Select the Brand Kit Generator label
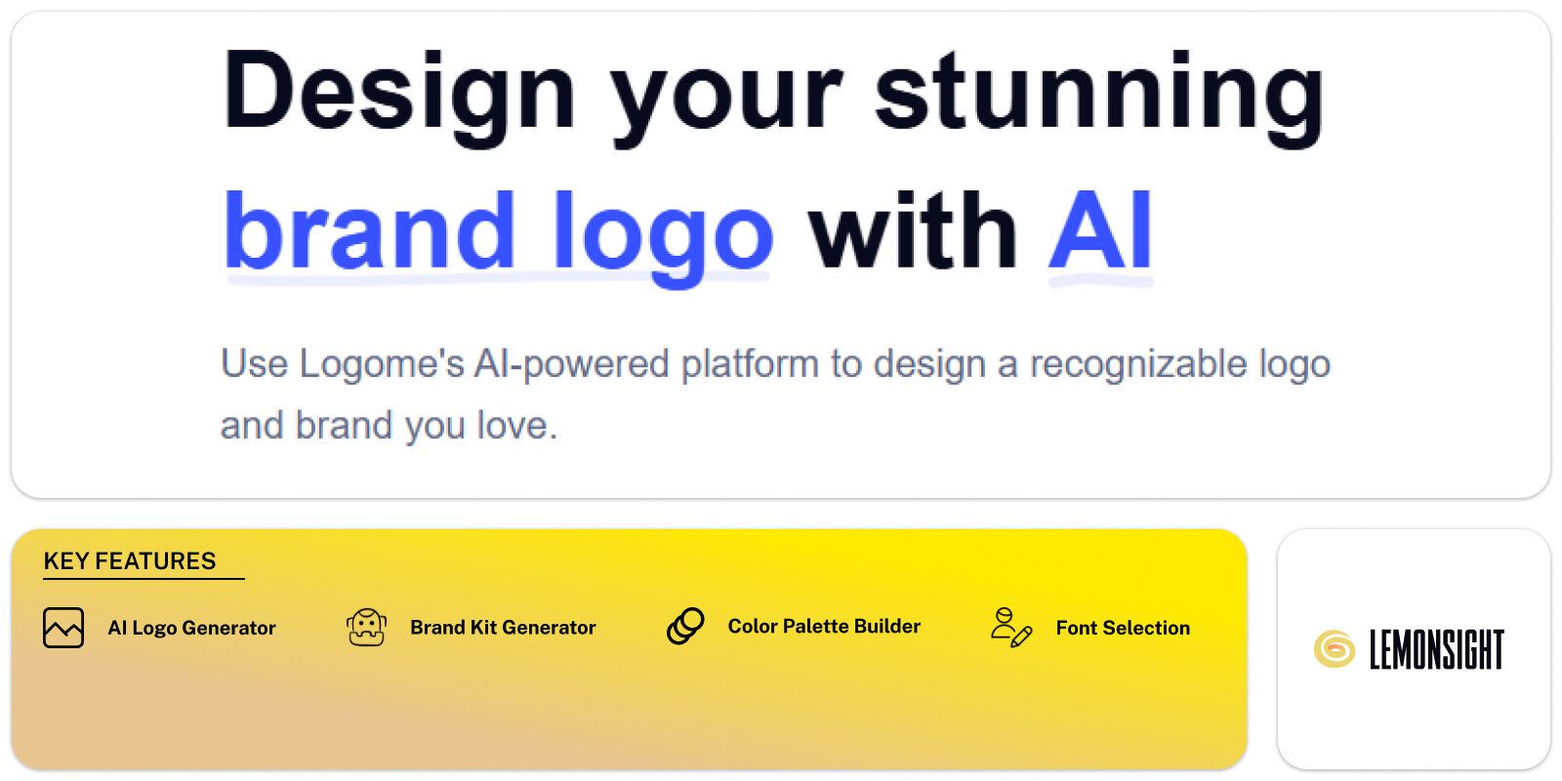The image size is (1562, 781). 503,628
